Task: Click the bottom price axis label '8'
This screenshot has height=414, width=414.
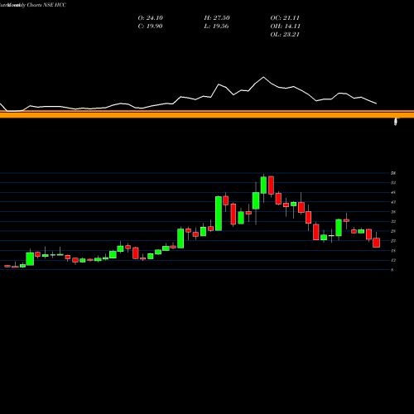Action: point(392,270)
